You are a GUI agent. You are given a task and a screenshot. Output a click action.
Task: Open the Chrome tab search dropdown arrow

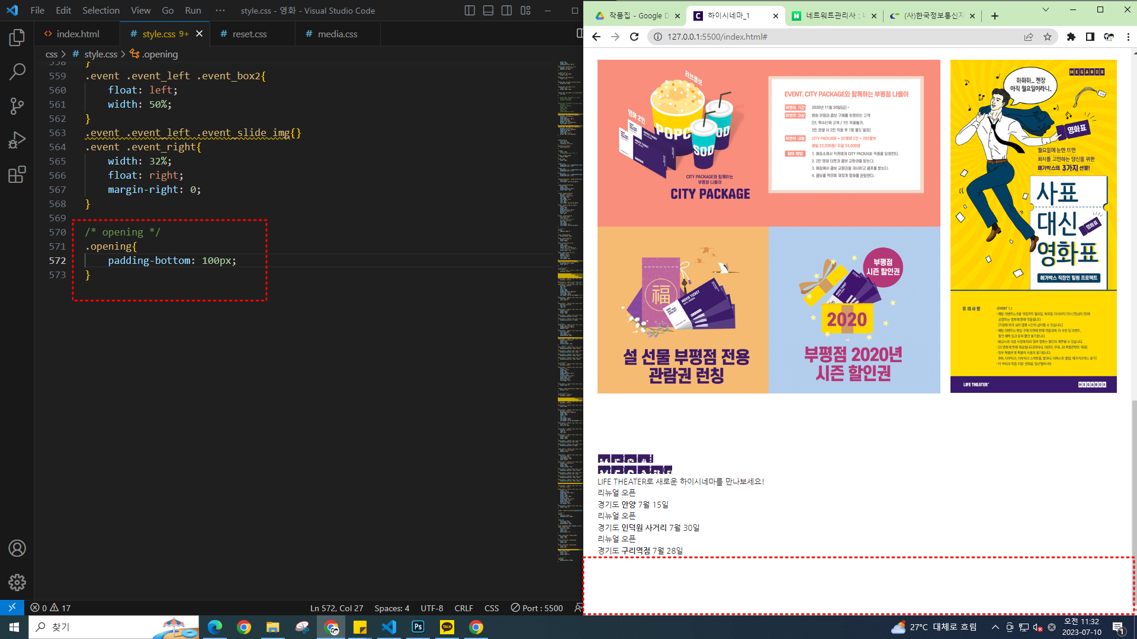point(1045,9)
